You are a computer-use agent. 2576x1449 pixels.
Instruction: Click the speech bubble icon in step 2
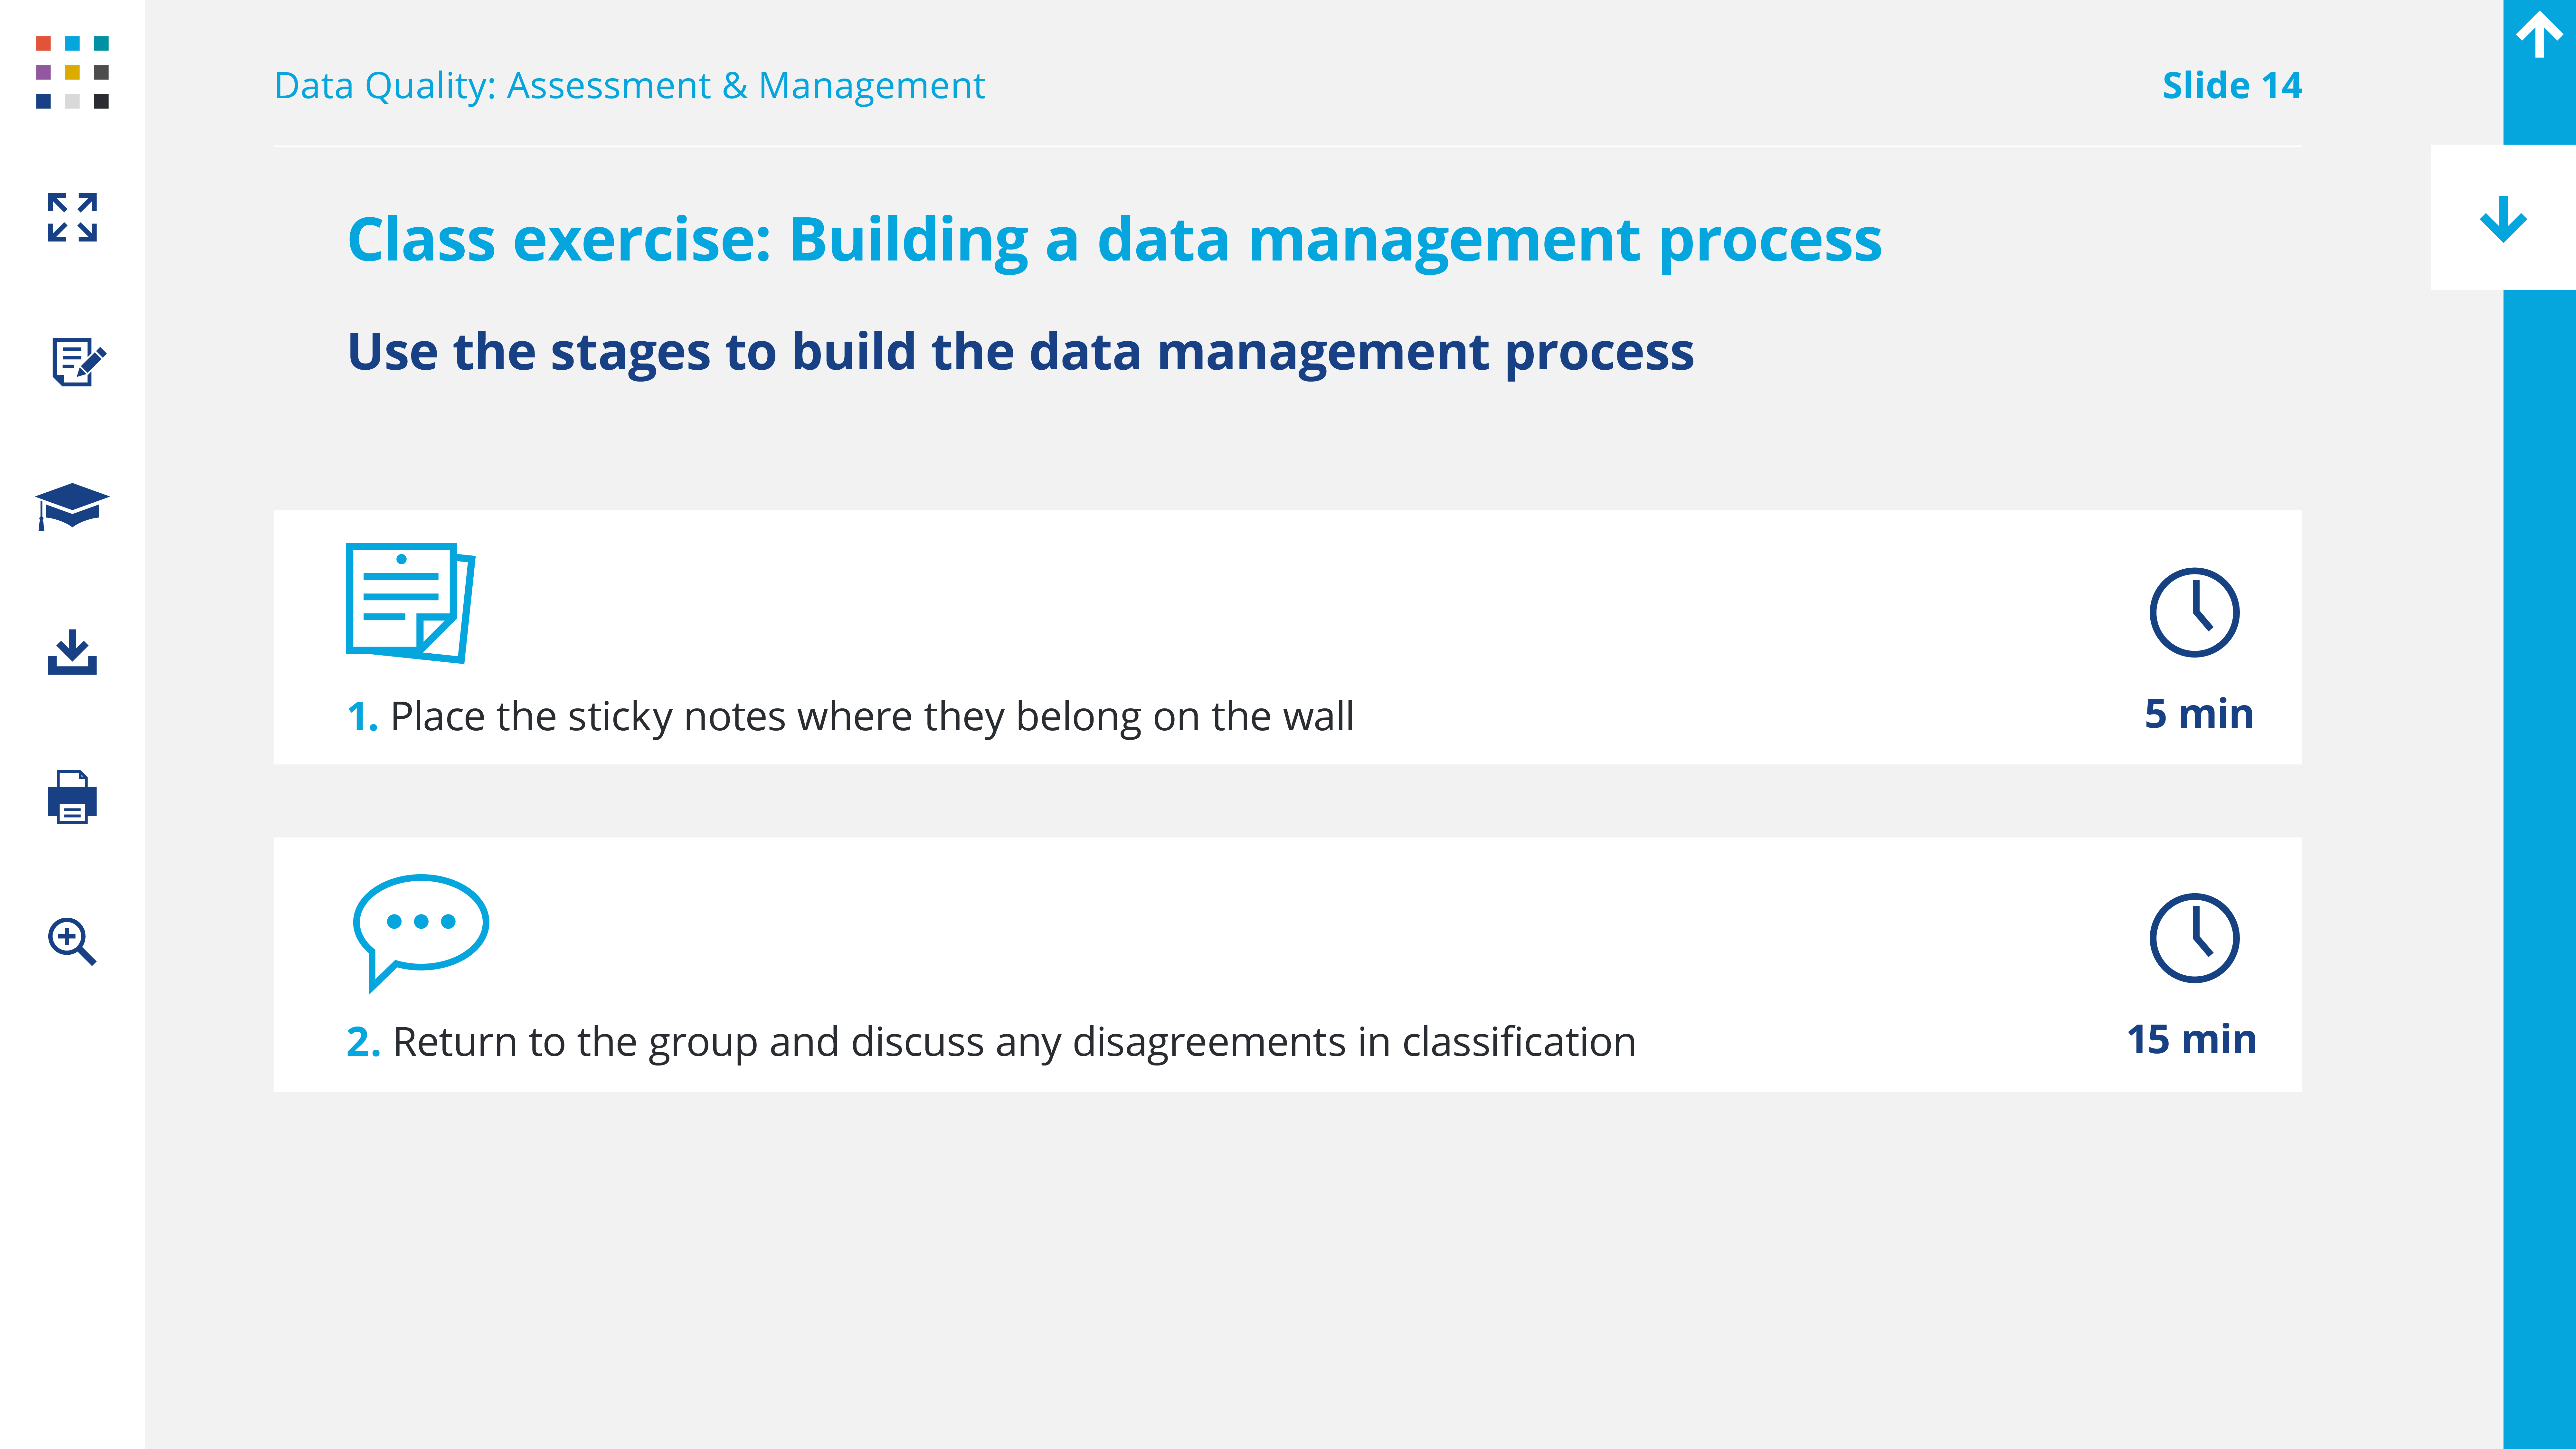coord(420,930)
